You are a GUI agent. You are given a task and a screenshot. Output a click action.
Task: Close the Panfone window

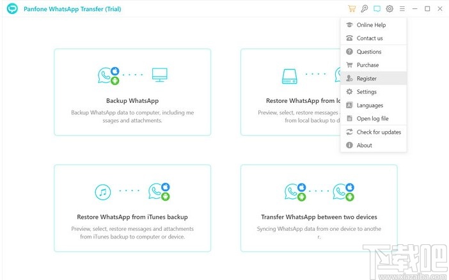point(440,9)
